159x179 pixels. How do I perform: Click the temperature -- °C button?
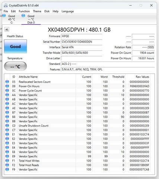15,66
